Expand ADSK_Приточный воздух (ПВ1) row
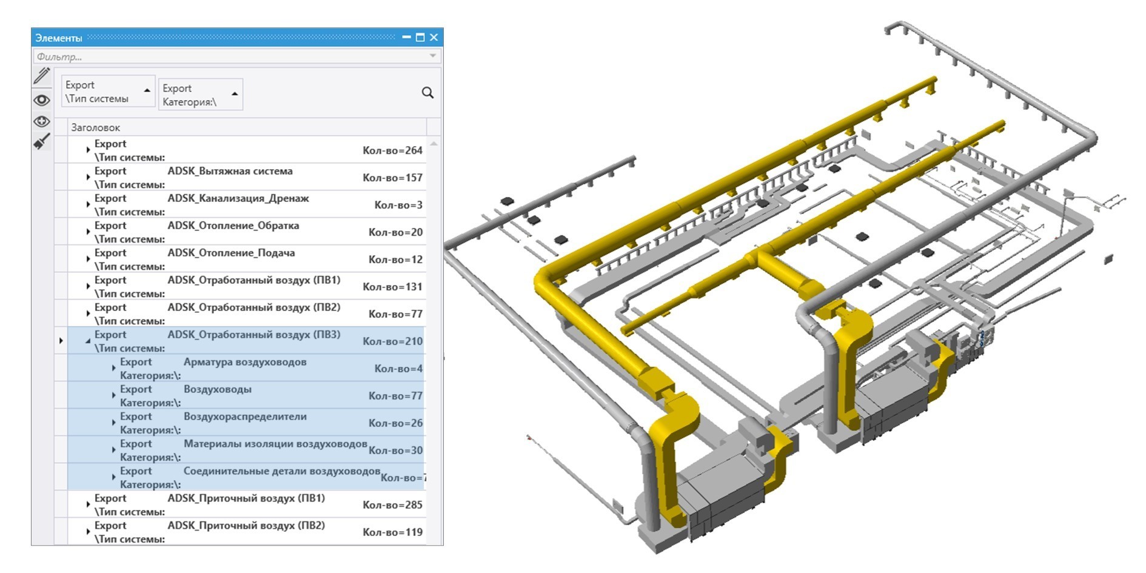This screenshot has height=573, width=1146. (x=88, y=504)
